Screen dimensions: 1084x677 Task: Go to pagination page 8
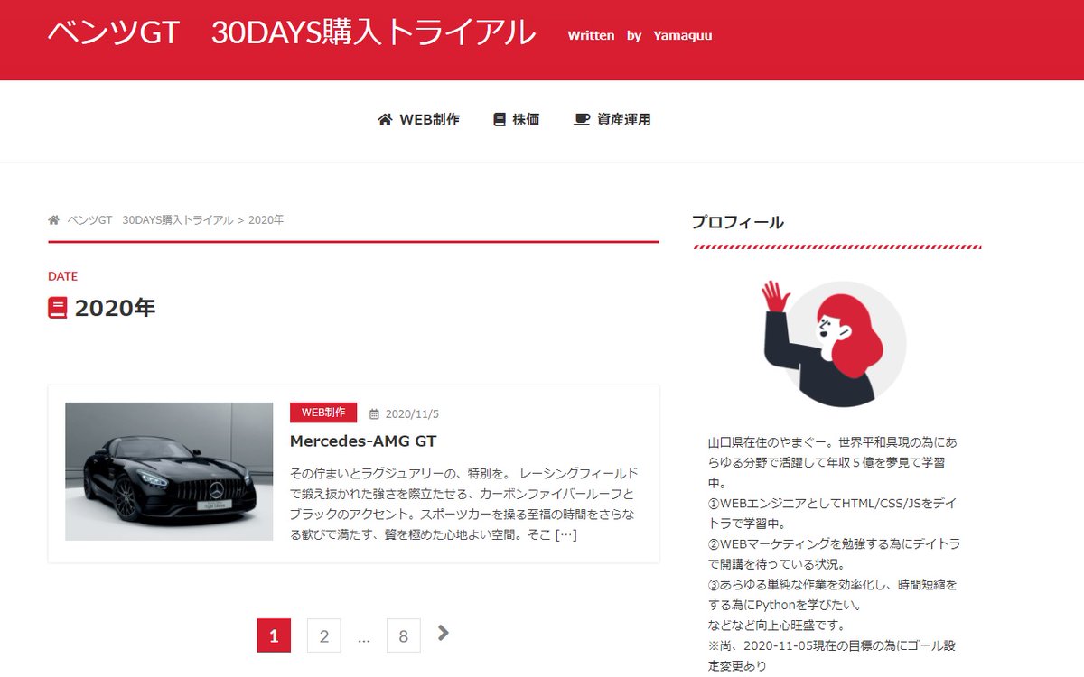pos(404,635)
